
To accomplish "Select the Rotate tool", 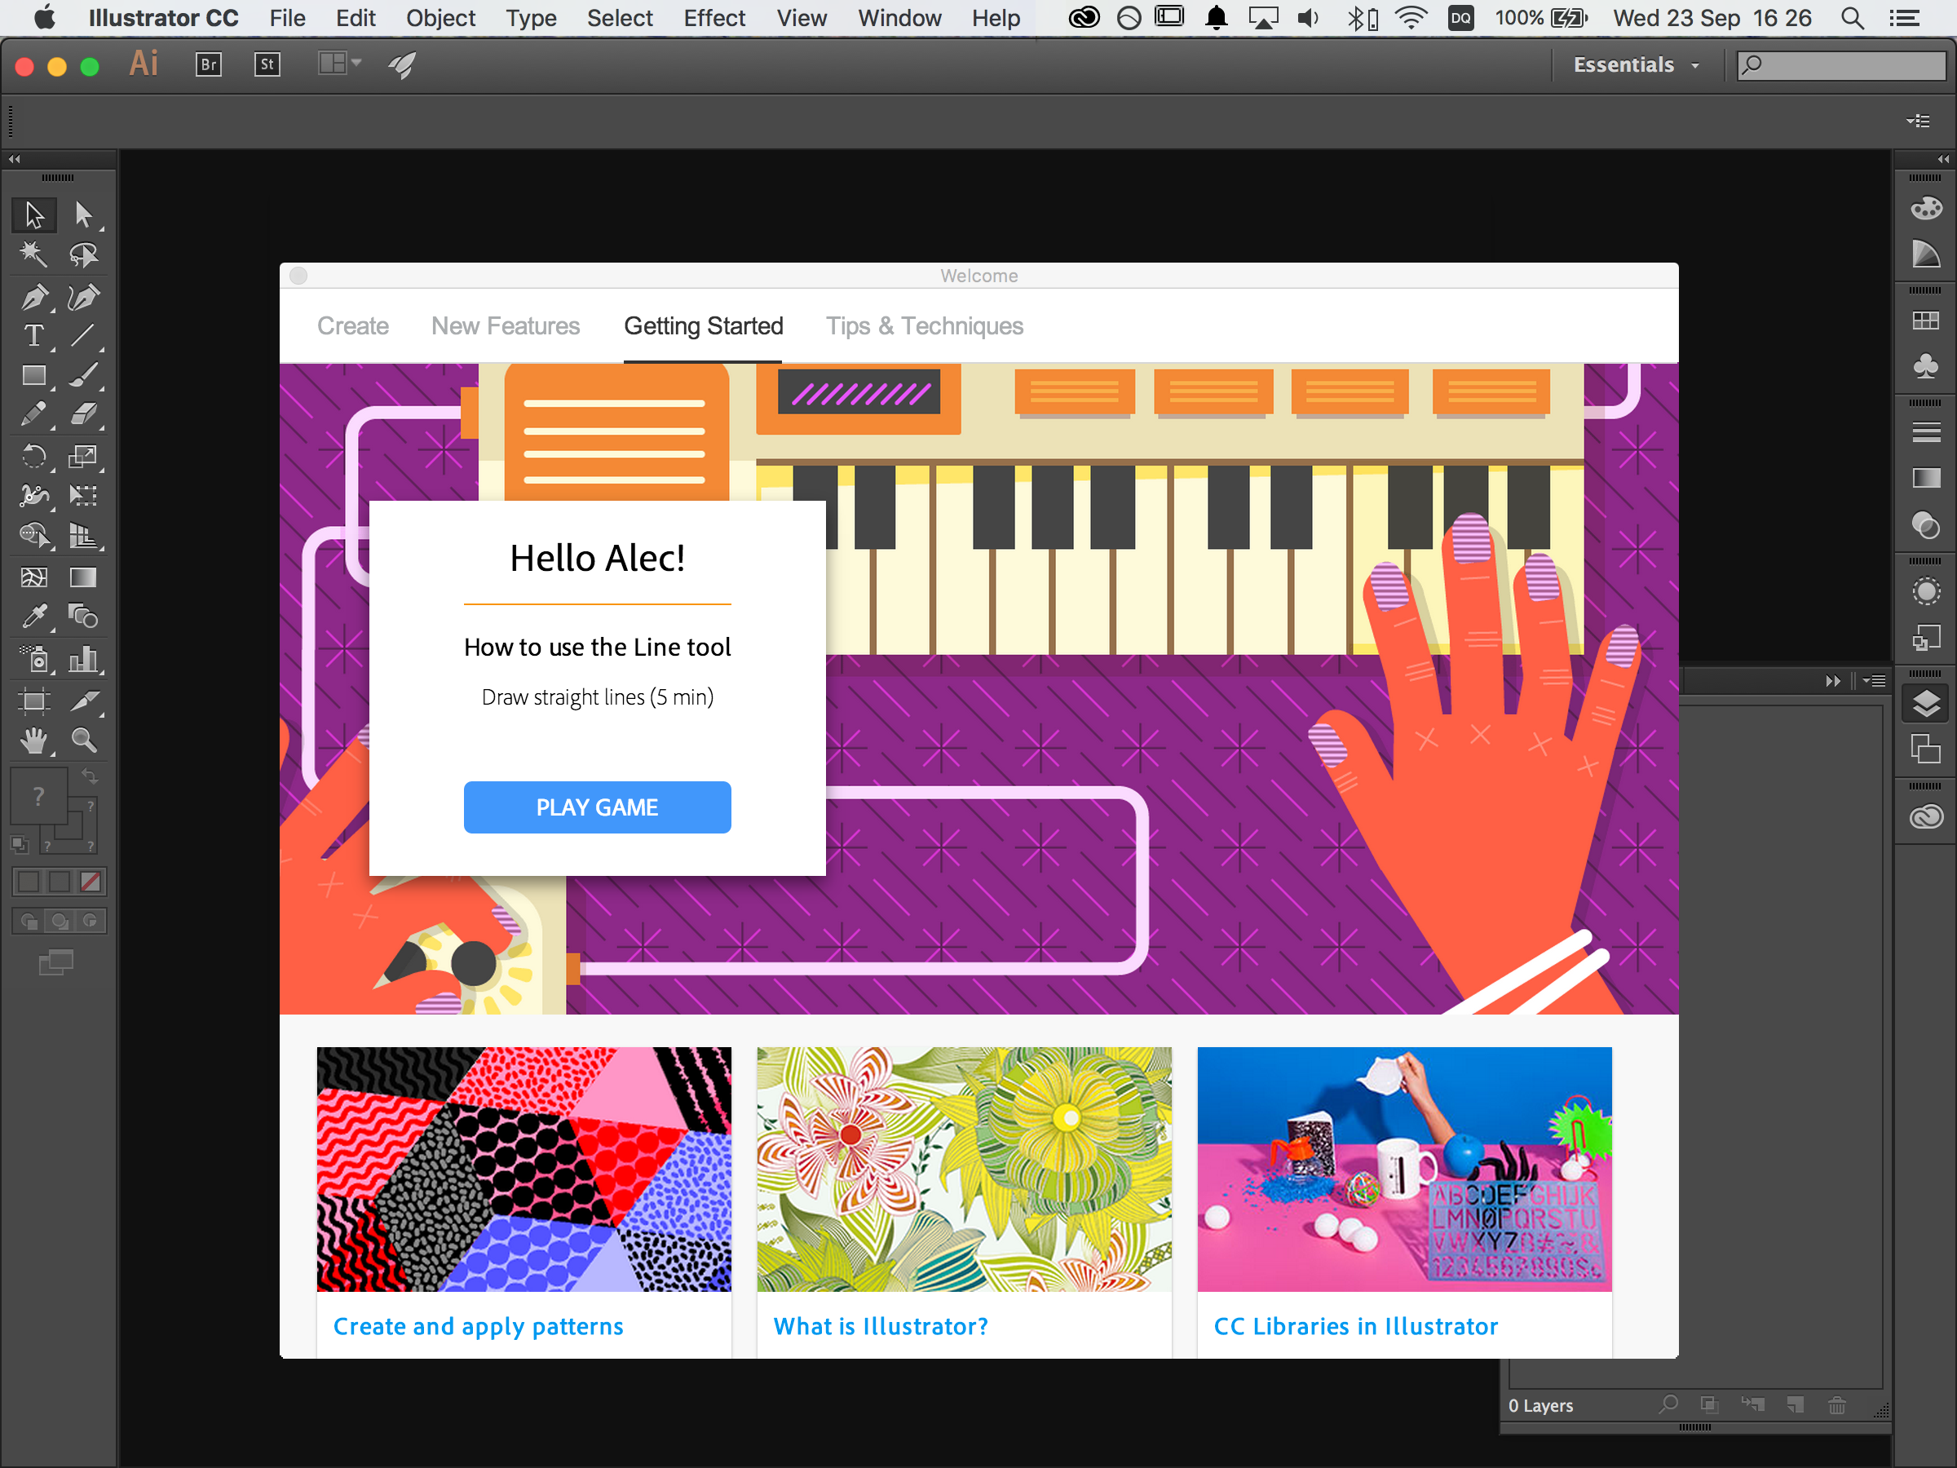I will (x=33, y=457).
